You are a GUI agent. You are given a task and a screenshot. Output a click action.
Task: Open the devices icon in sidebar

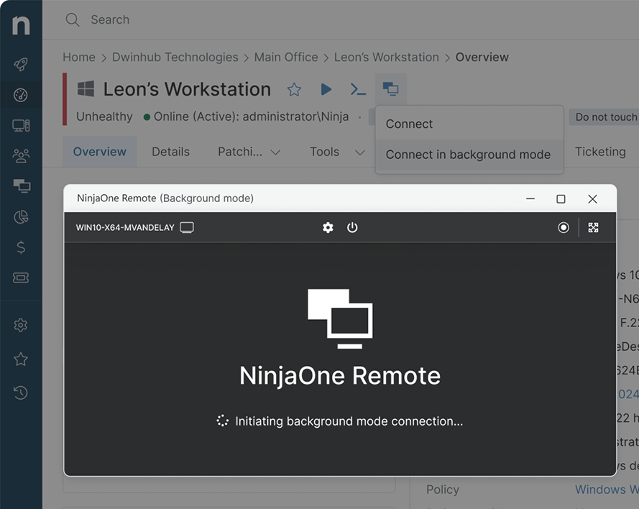coord(21,126)
